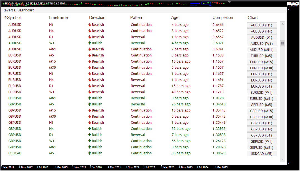
Task: Open the GBPUSD (M15) chart button
Action: point(262,111)
